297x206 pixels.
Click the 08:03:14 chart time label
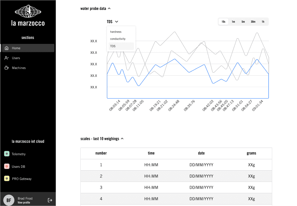pos(115,105)
